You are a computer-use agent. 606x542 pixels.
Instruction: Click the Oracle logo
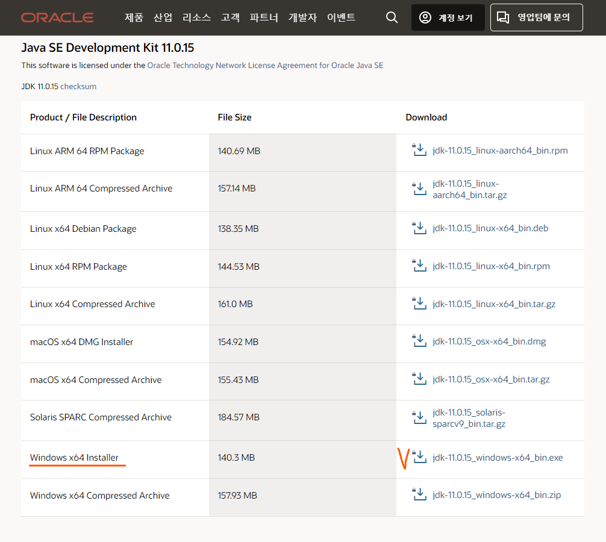pos(57,17)
